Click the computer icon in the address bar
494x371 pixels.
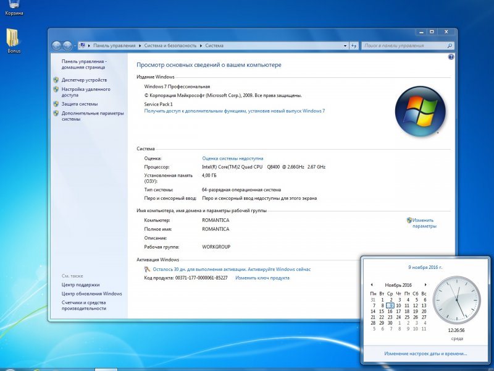[x=82, y=45]
